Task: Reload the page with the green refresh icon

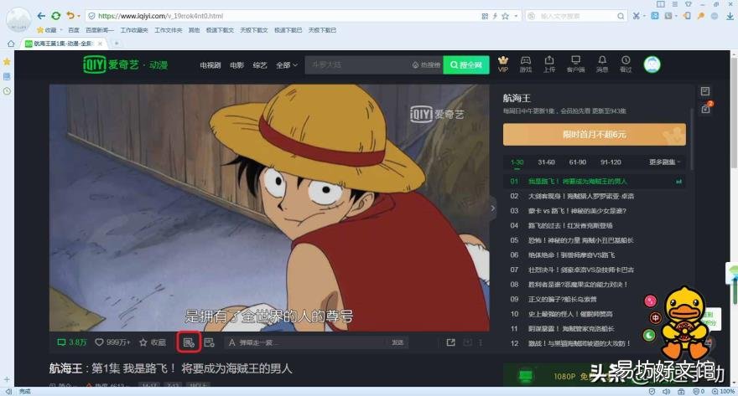Action: click(x=55, y=16)
